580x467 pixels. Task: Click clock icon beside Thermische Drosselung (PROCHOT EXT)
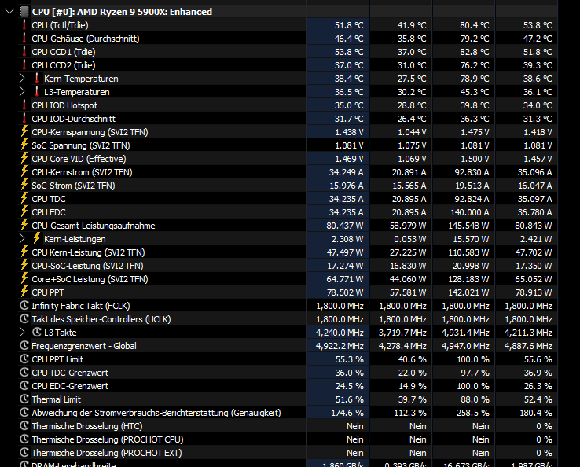click(24, 453)
